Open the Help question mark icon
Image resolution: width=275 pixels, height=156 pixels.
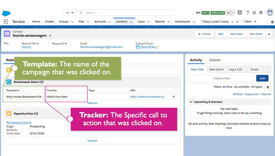click(x=247, y=13)
